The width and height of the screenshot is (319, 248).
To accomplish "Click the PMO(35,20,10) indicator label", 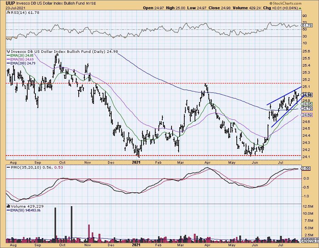I will tap(35, 168).
